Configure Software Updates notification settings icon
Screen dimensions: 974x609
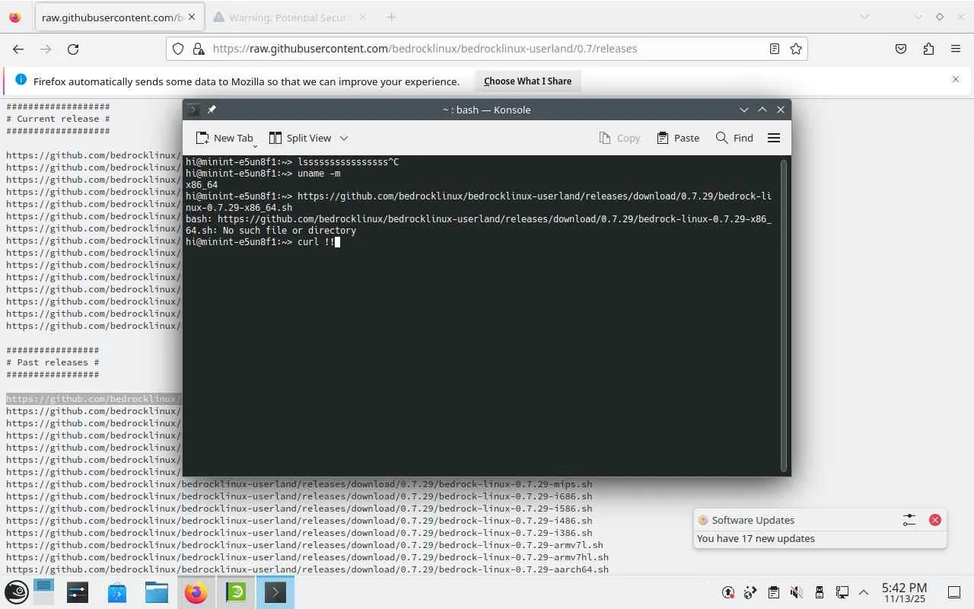tap(909, 520)
